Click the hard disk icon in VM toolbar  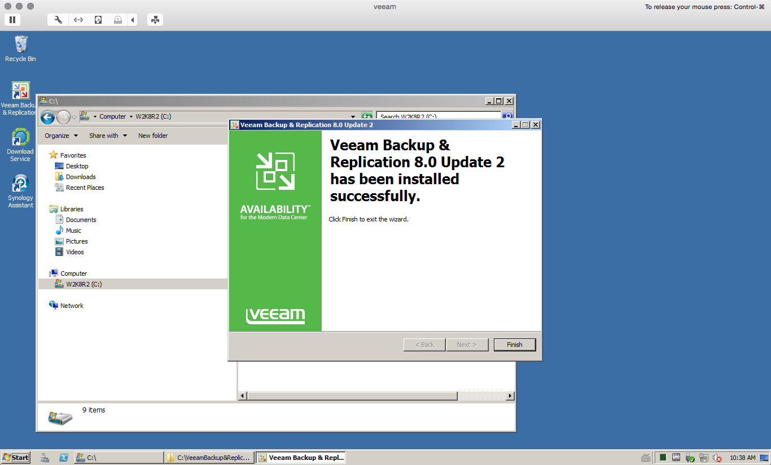(x=98, y=20)
